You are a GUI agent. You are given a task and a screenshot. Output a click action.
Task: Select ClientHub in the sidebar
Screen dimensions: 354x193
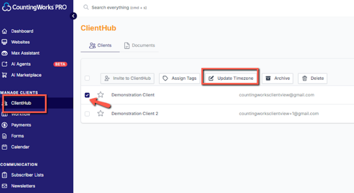point(21,103)
